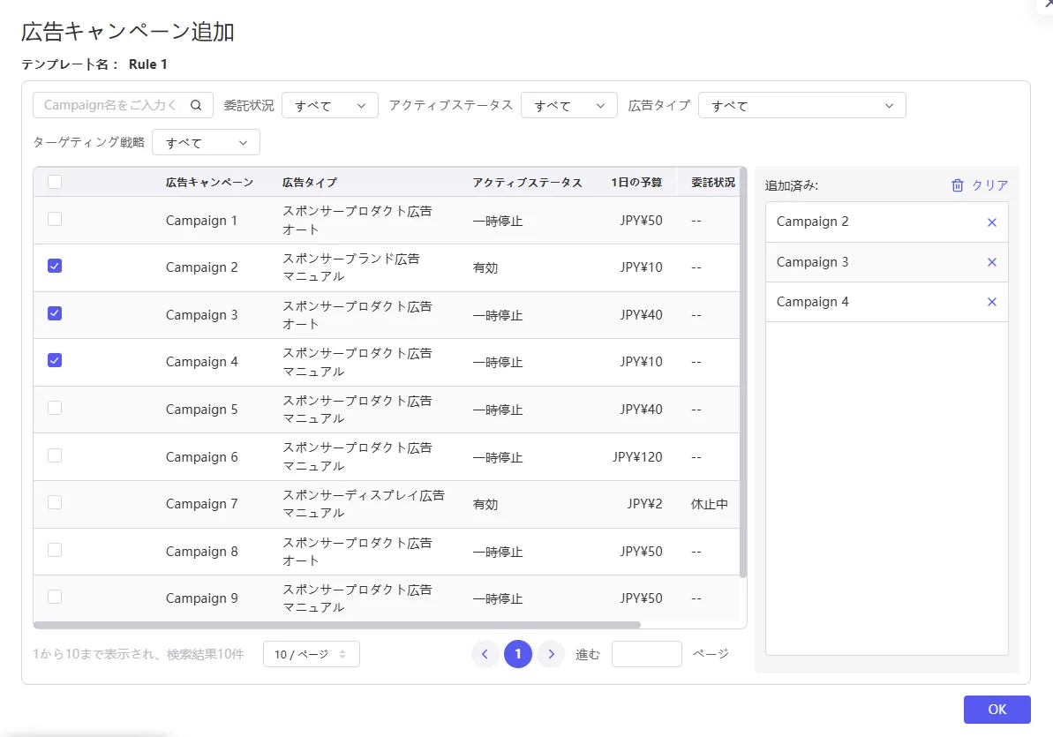Click 休止中 status in Campaign 7 row
Viewport: 1053px width, 737px height.
point(709,504)
